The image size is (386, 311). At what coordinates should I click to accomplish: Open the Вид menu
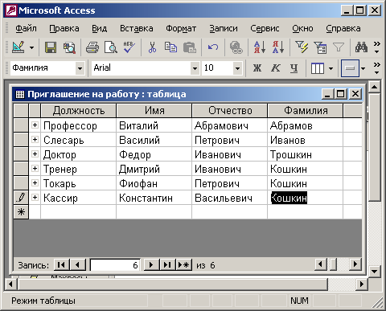point(99,28)
